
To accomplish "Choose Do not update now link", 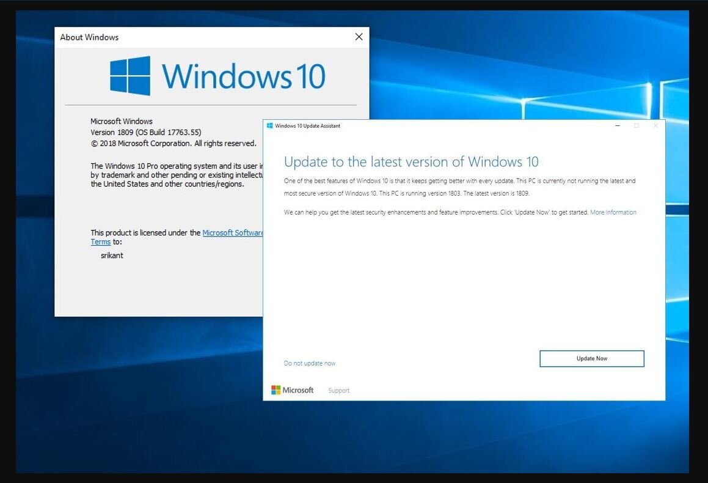I will click(310, 363).
